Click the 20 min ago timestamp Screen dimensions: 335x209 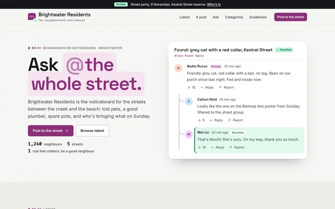pyautogui.click(x=220, y=132)
